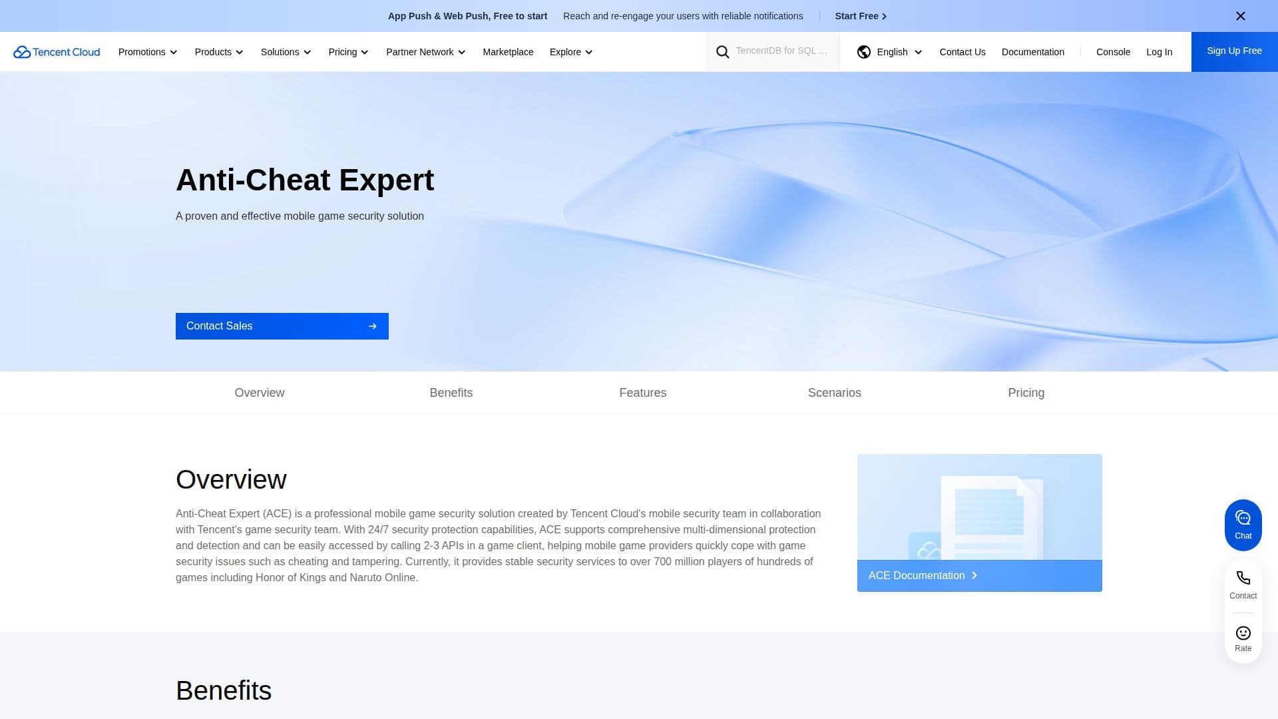Image resolution: width=1278 pixels, height=719 pixels.
Task: Switch to the Benefits tab
Action: 451,393
